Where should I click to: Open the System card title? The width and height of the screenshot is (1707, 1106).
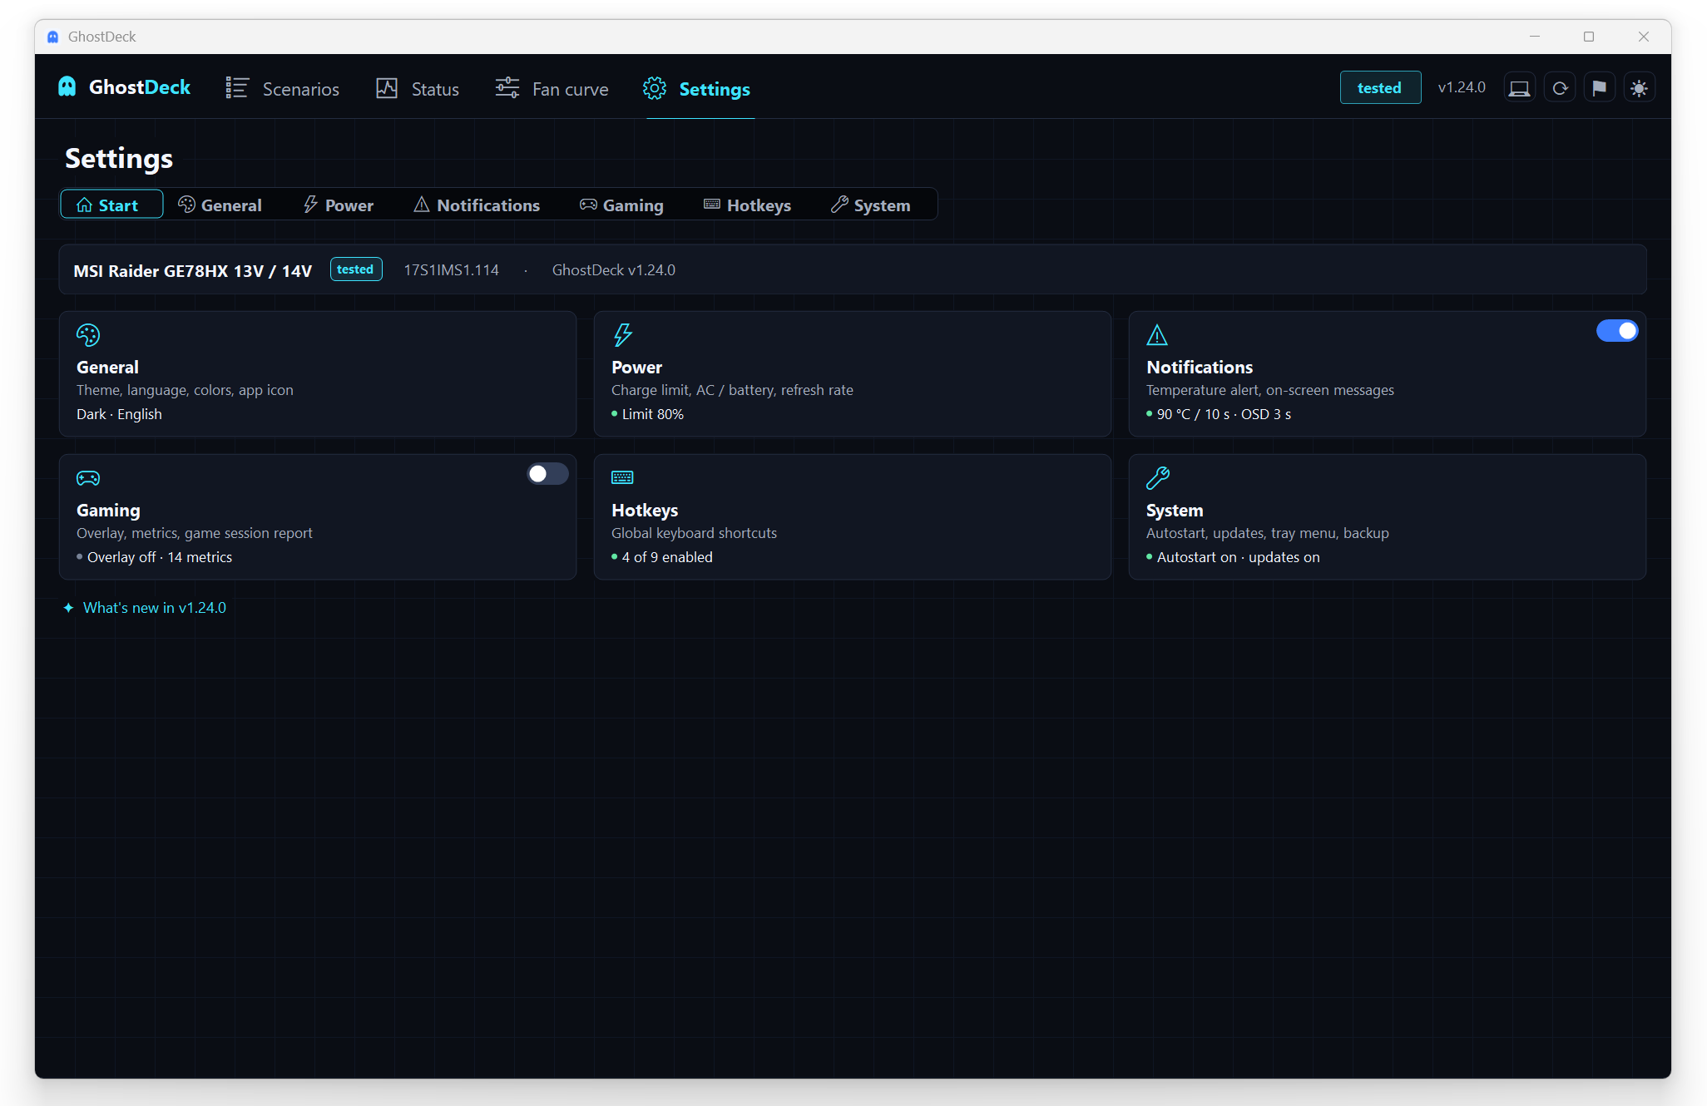point(1175,511)
